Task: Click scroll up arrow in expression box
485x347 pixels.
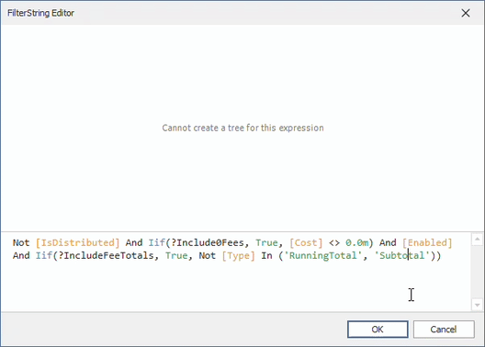Action: pos(478,240)
